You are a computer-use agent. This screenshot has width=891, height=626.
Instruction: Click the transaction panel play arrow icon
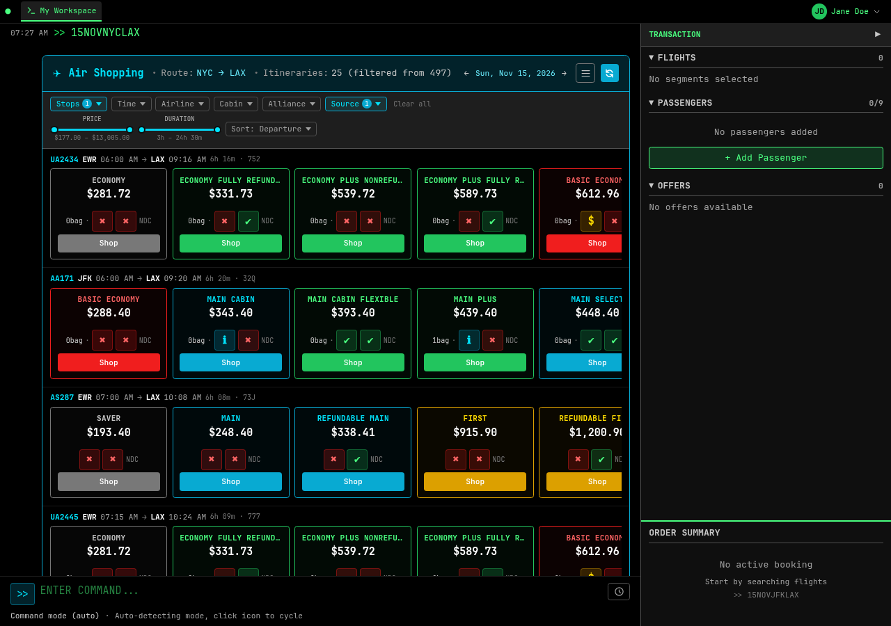[878, 34]
